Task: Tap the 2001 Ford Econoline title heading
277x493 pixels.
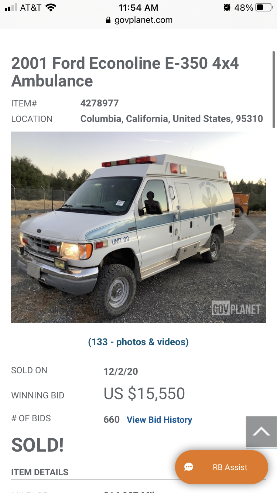Action: pos(125,72)
